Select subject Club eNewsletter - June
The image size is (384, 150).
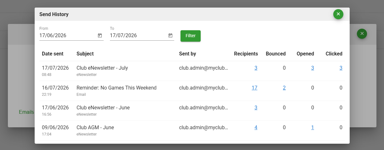(x=103, y=107)
